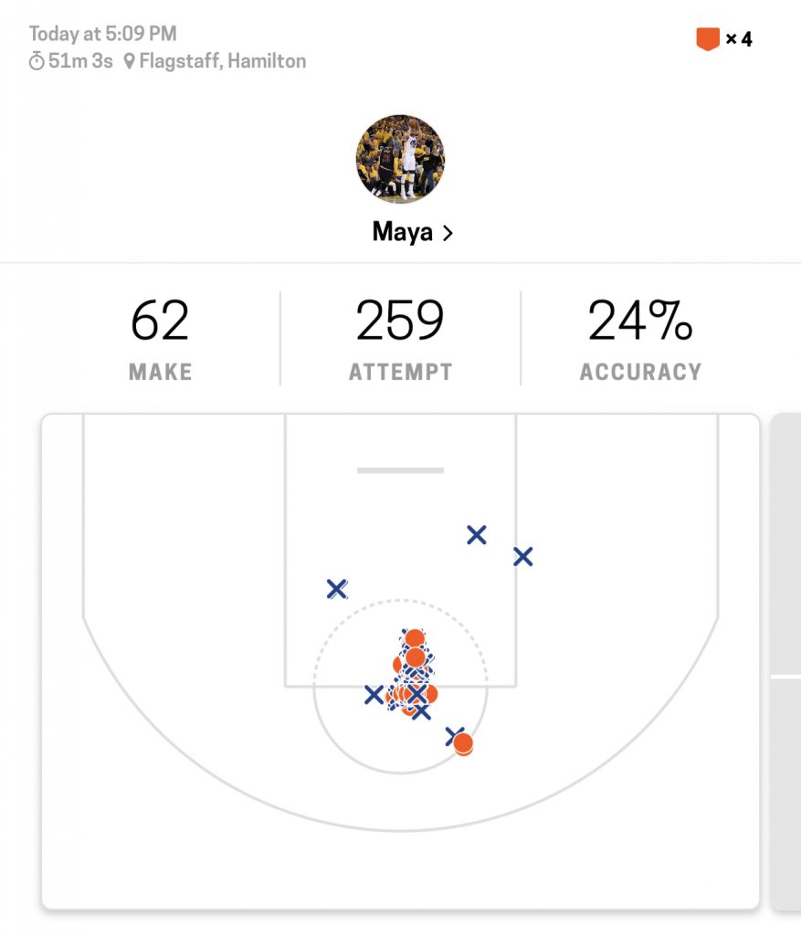Click the missed-shot X nearest the backboard
The width and height of the screenshot is (801, 935).
(476, 535)
